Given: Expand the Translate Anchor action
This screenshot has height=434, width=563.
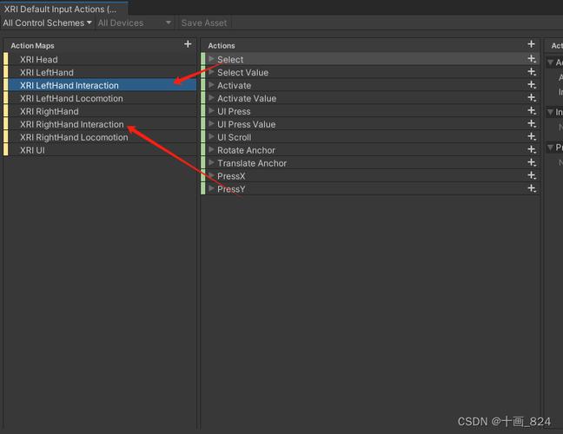Looking at the screenshot, I should [x=211, y=162].
